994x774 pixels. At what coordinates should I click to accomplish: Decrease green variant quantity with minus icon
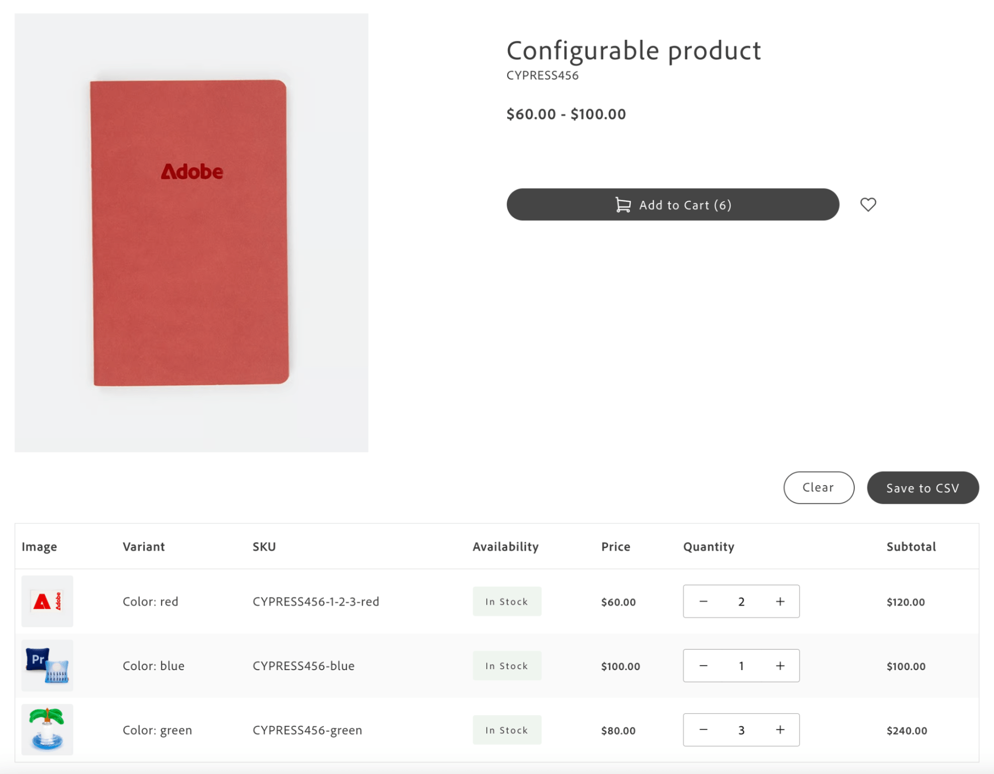(703, 730)
